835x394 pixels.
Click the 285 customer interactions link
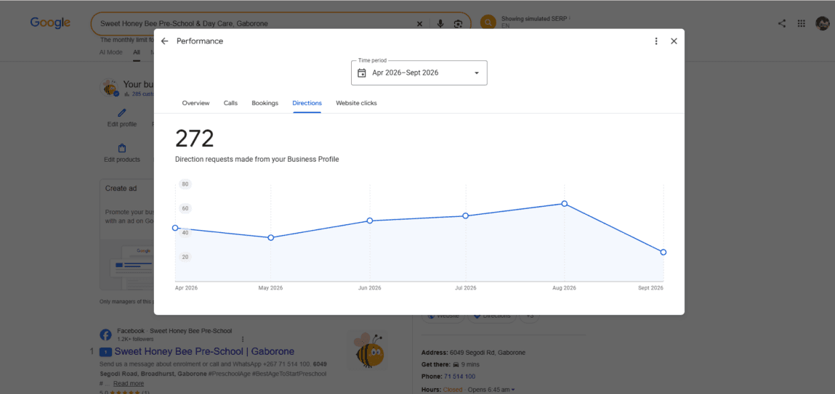tap(139, 94)
